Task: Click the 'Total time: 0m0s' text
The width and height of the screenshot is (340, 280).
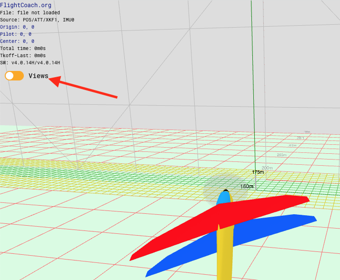Action: [23, 49]
